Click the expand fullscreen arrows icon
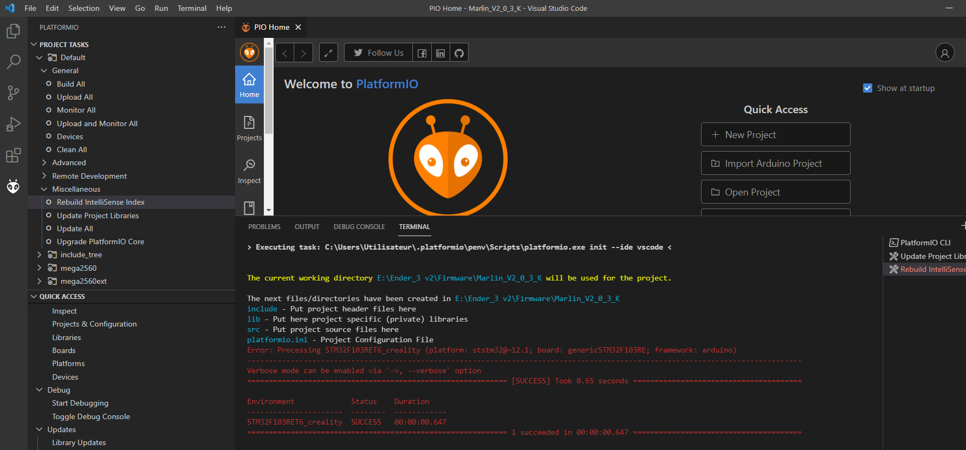The width and height of the screenshot is (966, 450). (328, 53)
